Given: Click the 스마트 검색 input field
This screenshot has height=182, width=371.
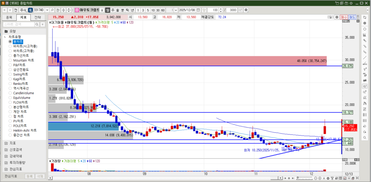Looking at the screenshot, I should pos(18,24).
